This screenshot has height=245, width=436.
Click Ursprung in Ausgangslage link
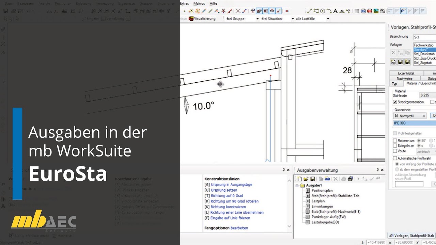point(231,185)
